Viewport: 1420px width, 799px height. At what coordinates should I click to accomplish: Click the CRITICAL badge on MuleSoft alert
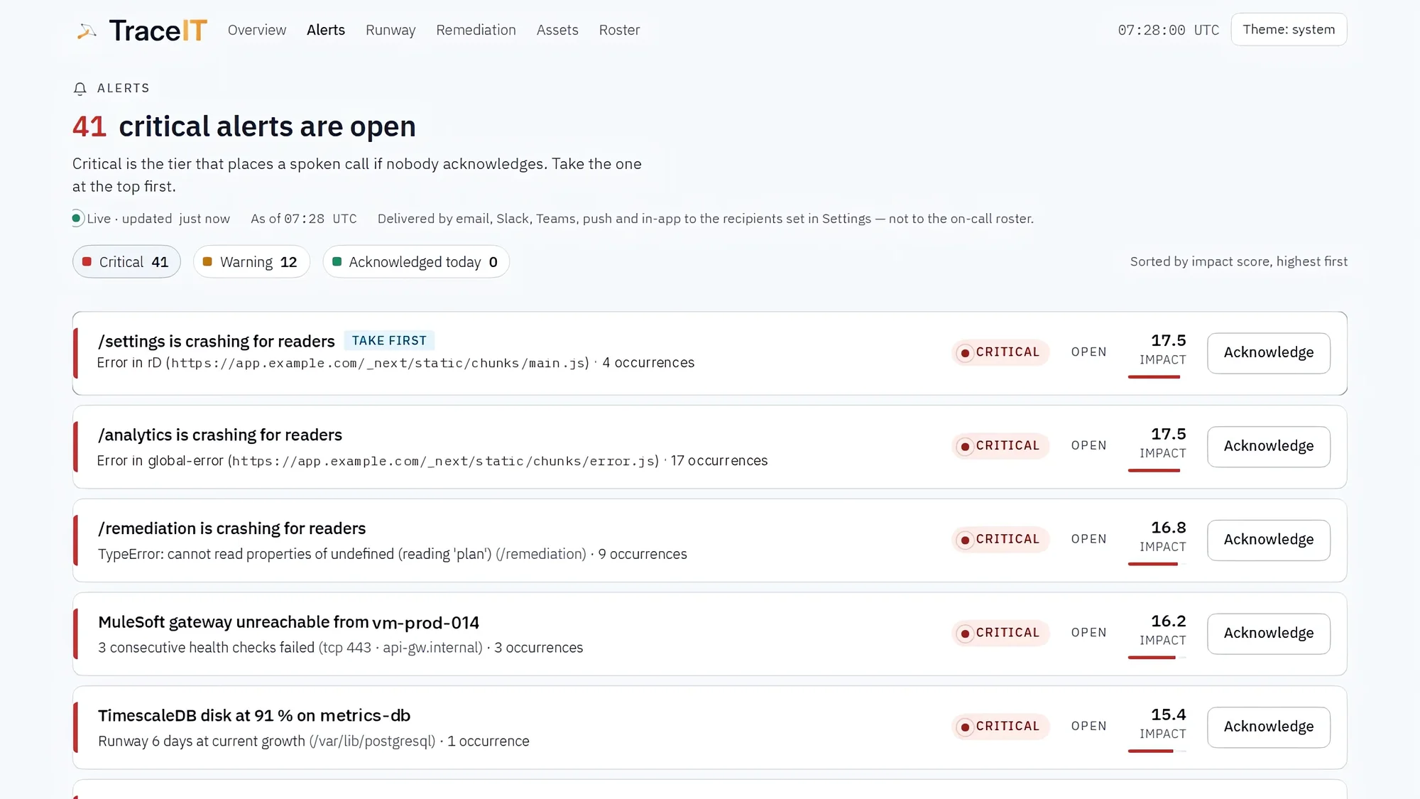click(1000, 633)
